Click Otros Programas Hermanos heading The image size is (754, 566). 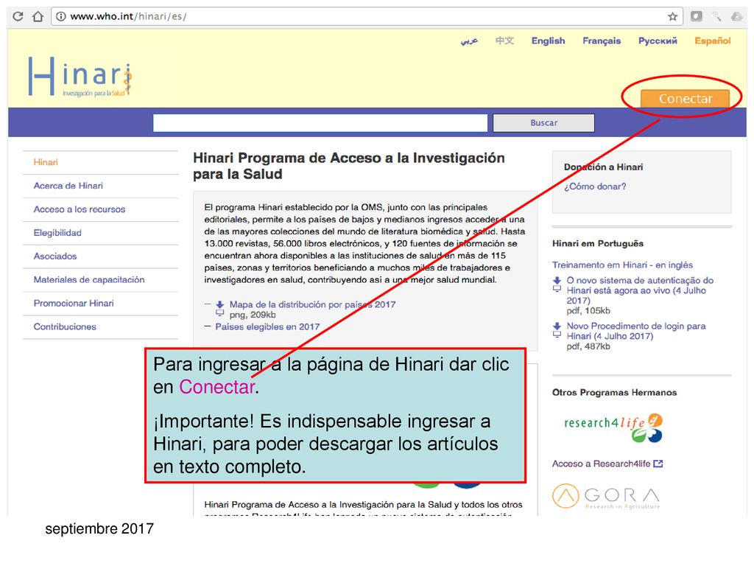615,392
